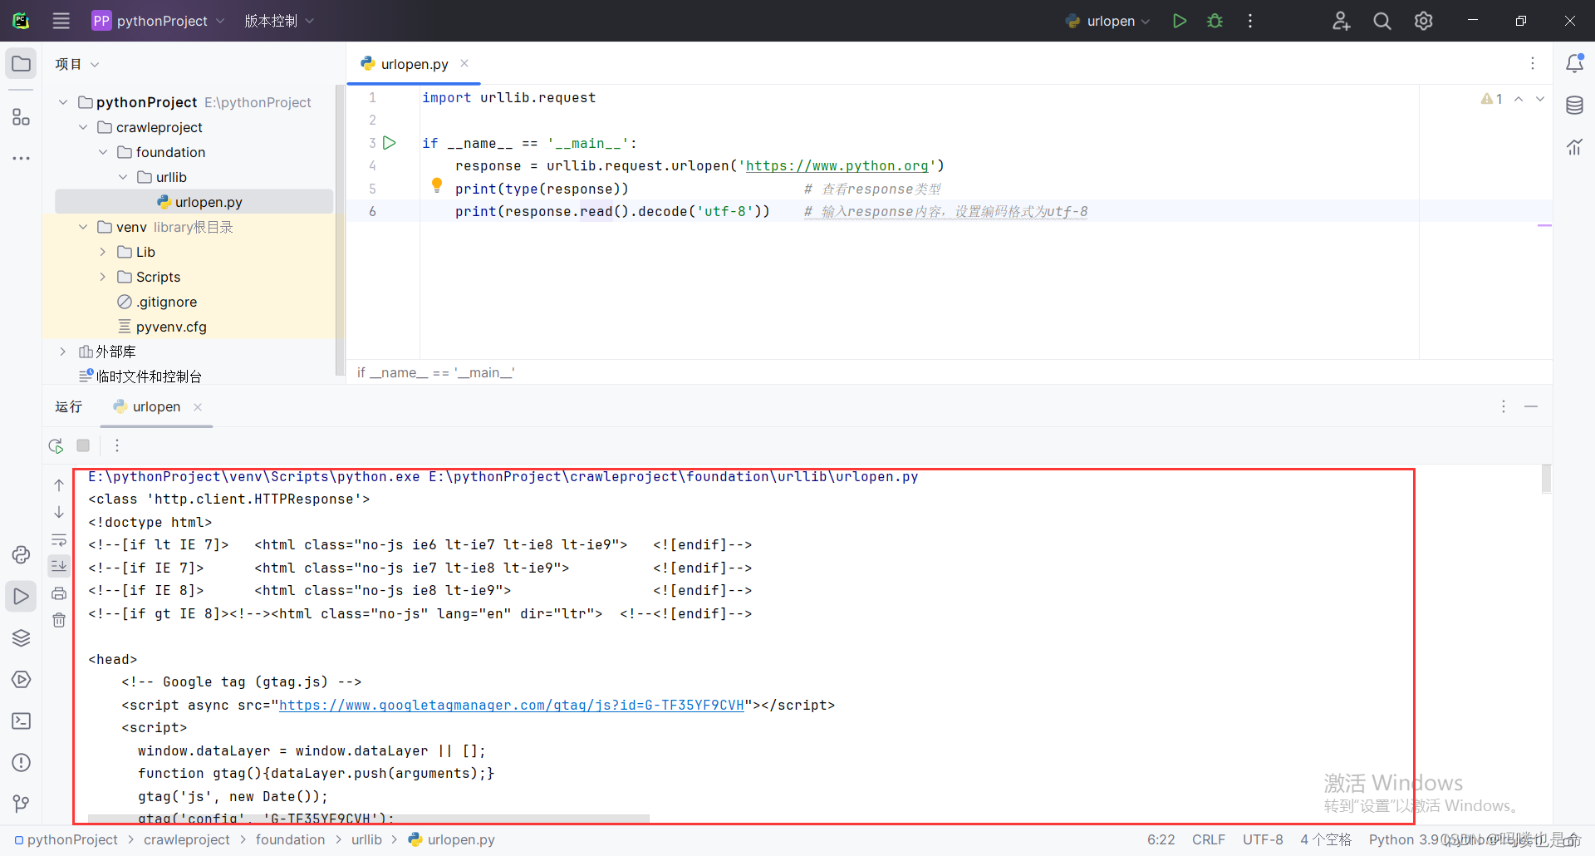Open the Code With Me user icon

pos(1341,21)
